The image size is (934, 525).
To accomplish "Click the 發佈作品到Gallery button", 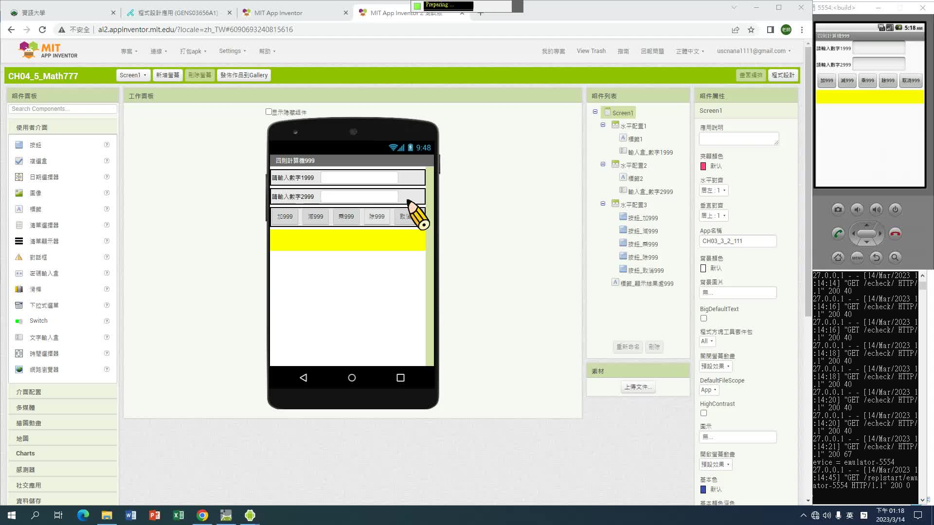I will pos(244,75).
